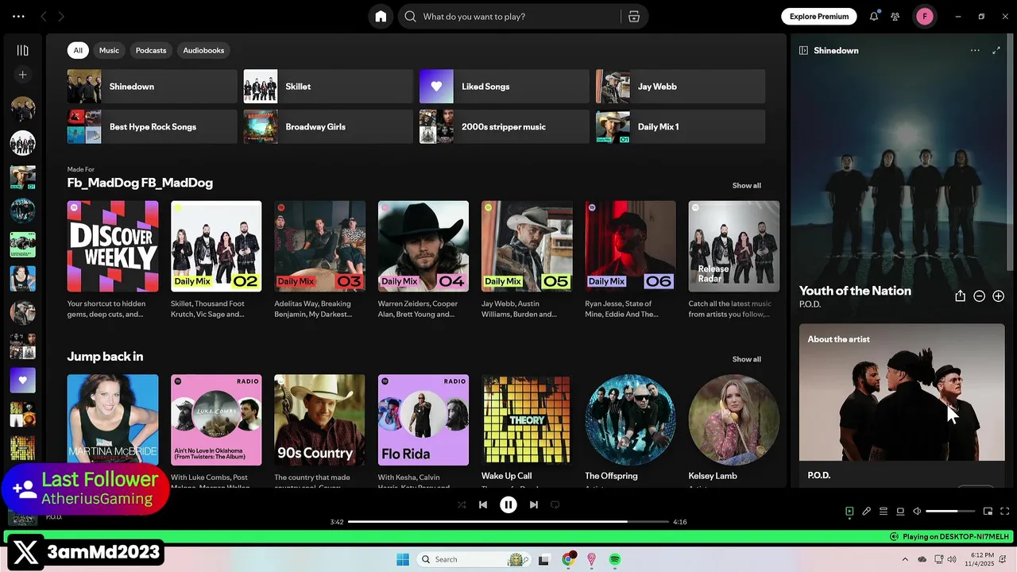
Task: Click minus icon beside Youth of the Nation
Action: [x=979, y=296]
